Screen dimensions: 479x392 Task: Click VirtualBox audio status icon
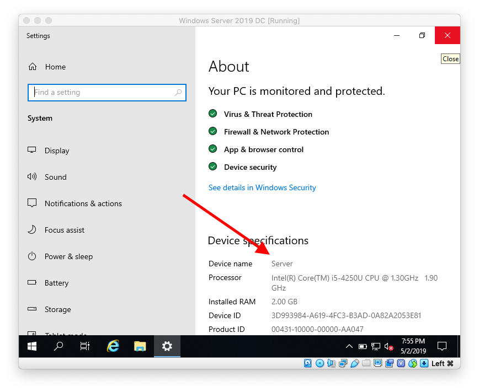331,363
